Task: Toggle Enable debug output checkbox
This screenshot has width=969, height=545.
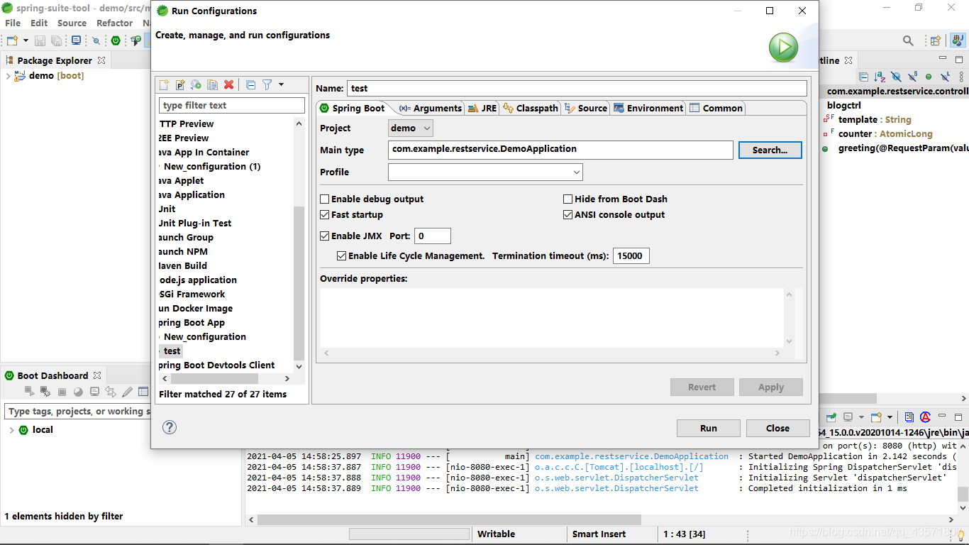Action: pos(325,199)
